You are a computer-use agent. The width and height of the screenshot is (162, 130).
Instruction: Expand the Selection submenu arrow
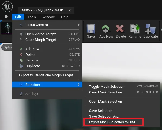pyautogui.click(x=79, y=84)
